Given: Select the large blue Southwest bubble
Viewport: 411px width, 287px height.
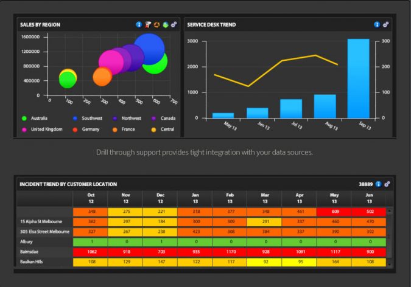Looking at the screenshot, I should (149, 49).
